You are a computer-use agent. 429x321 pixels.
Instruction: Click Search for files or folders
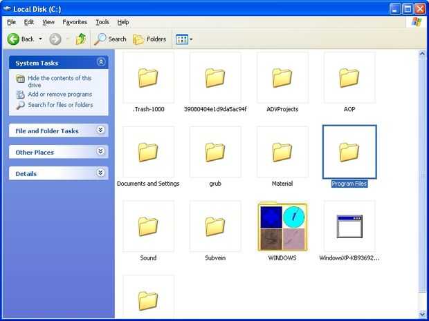coord(60,105)
